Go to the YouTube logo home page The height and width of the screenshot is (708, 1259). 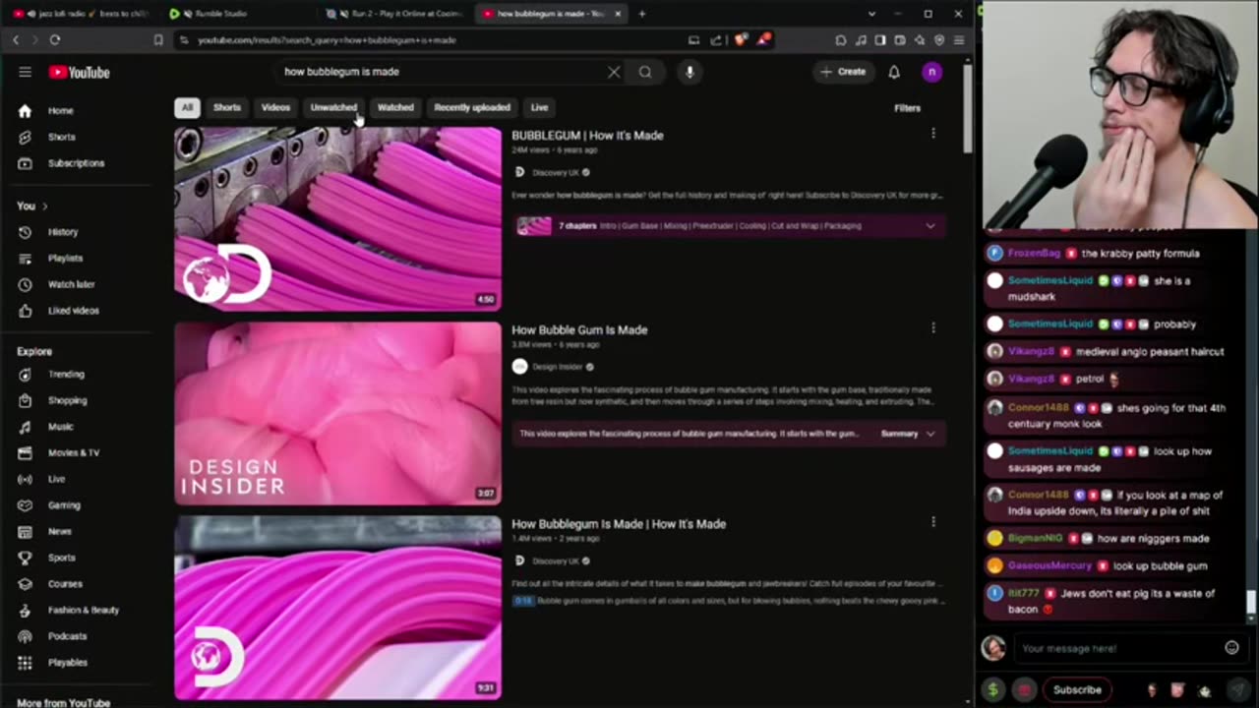click(x=80, y=72)
